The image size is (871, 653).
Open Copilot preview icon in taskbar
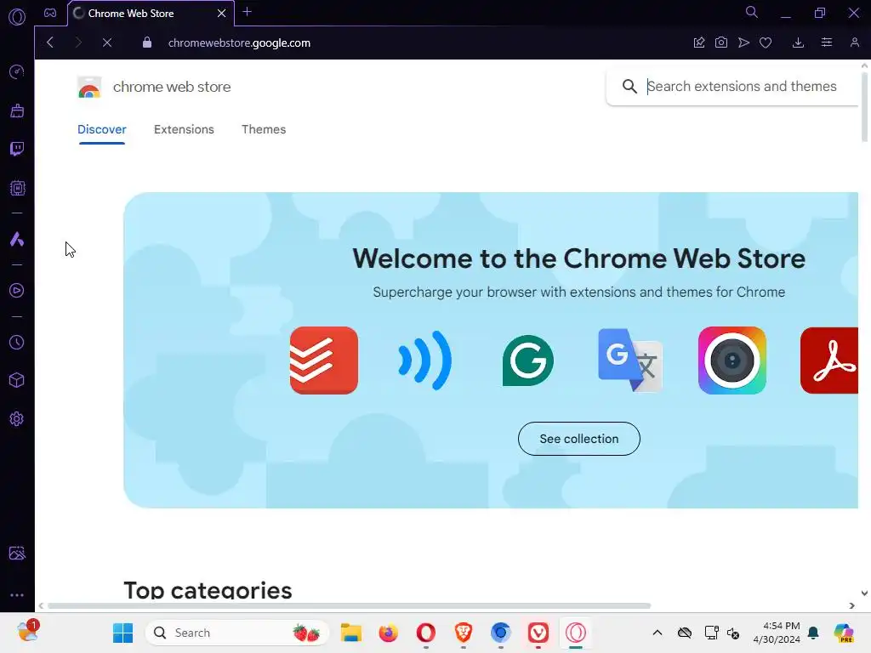[843, 633]
